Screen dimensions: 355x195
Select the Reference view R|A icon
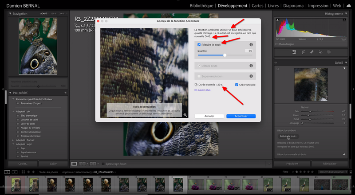83,164
